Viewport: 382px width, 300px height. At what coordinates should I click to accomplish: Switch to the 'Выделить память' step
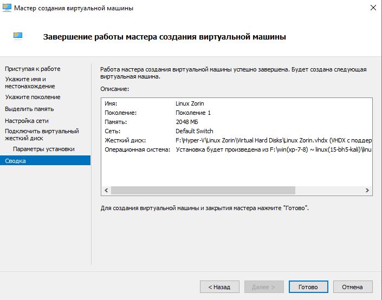tap(29, 109)
